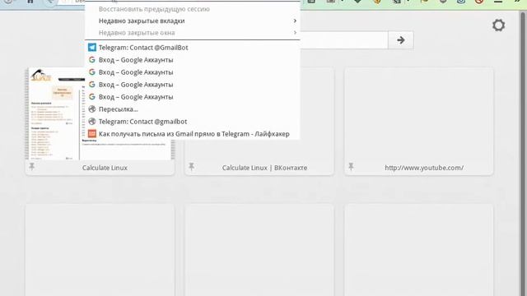Choose "Восстановить предыдущую сессию" menu entry

tap(193, 9)
